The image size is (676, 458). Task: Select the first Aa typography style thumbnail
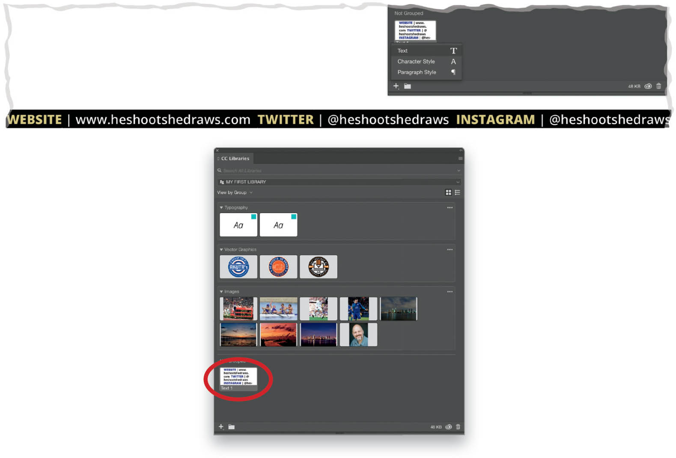[238, 225]
